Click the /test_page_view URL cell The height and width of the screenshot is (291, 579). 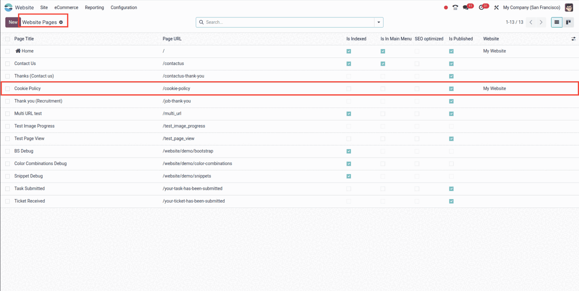(178, 138)
